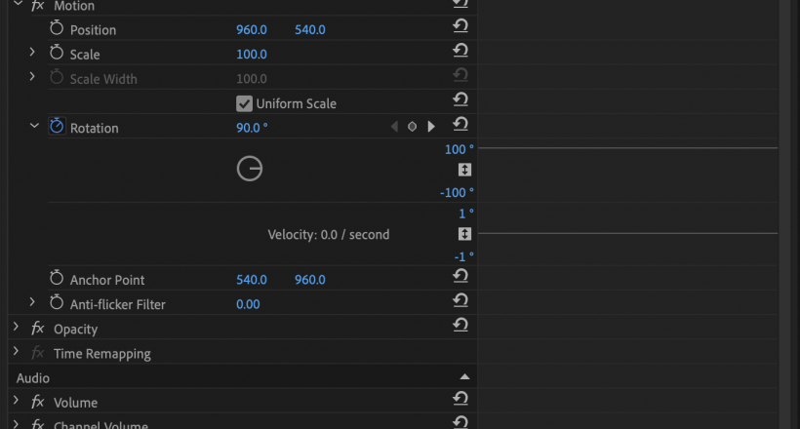Screen dimensions: 800x429
Task: Go to next Rotation keyframe
Action: [431, 127]
